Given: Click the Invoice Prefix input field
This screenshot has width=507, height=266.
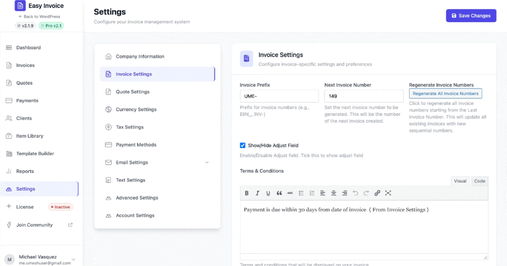Looking at the screenshot, I should [x=279, y=96].
